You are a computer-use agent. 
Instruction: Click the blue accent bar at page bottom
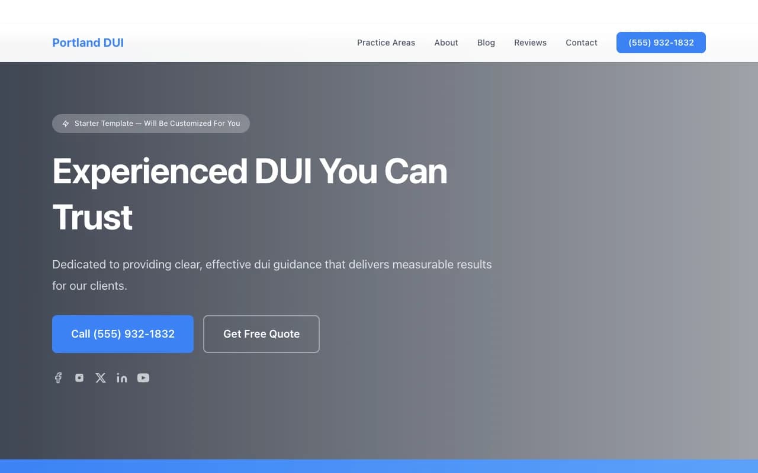click(x=379, y=467)
